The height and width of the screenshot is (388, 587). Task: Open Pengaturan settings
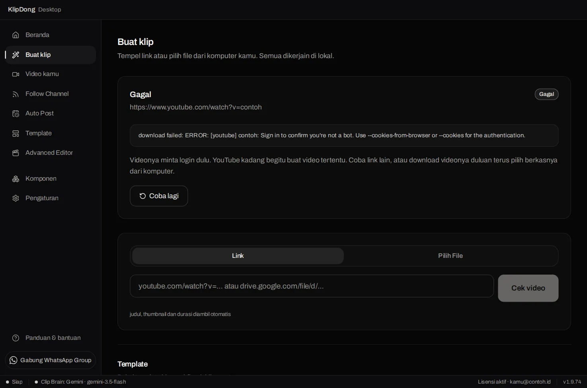pyautogui.click(x=51, y=198)
